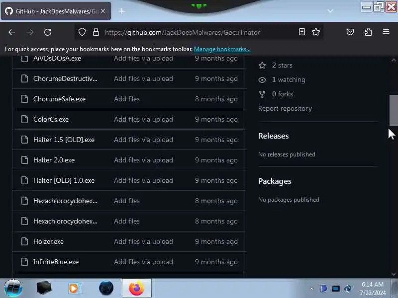Click '9 months ago' in Halter 2.0.exe row
The image size is (398, 298).
[216, 160]
